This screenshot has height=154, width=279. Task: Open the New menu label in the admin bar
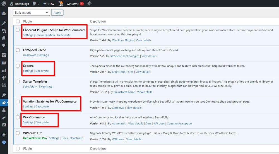[51, 4]
